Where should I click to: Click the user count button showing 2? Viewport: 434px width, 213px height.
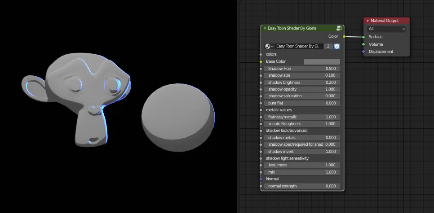328,47
